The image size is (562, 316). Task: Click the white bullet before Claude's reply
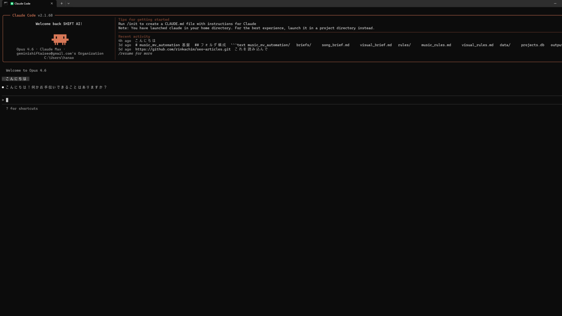click(3, 87)
